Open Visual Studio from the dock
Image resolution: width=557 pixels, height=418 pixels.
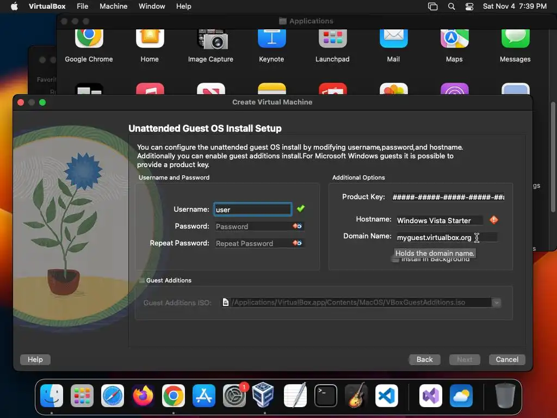coord(431,396)
